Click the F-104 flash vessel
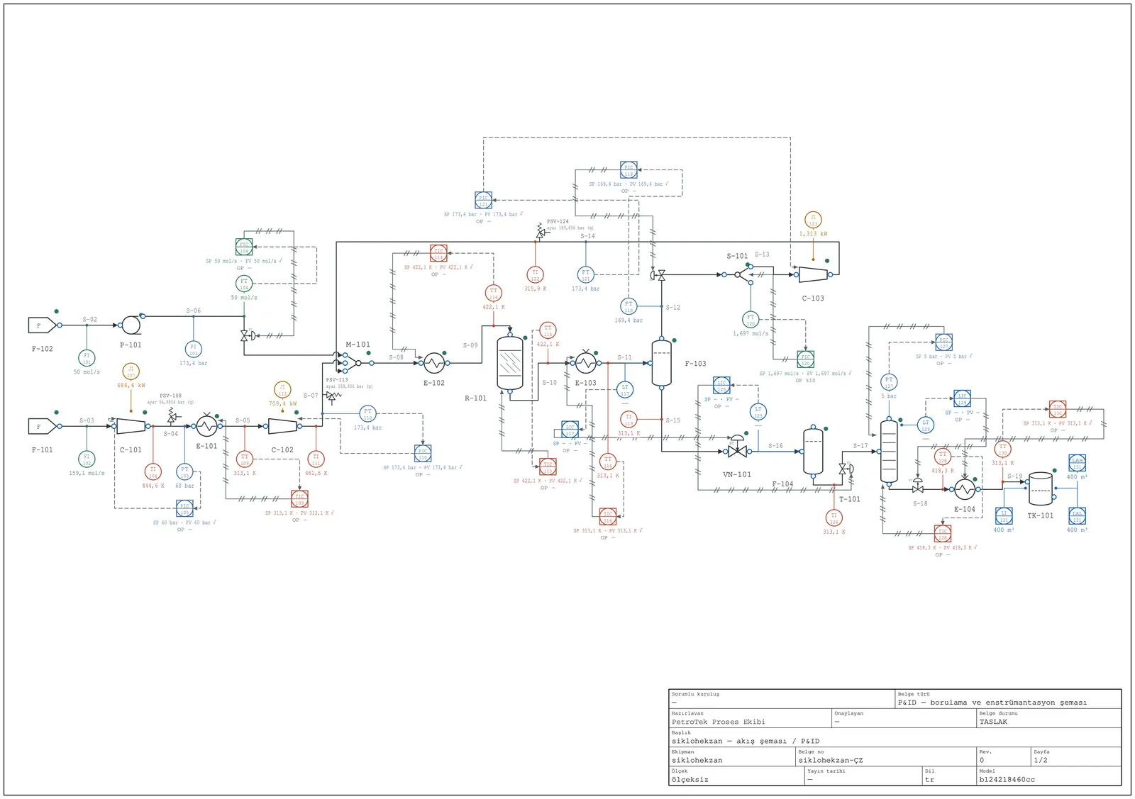Viewport: 1135px width, 799px height. (x=813, y=451)
